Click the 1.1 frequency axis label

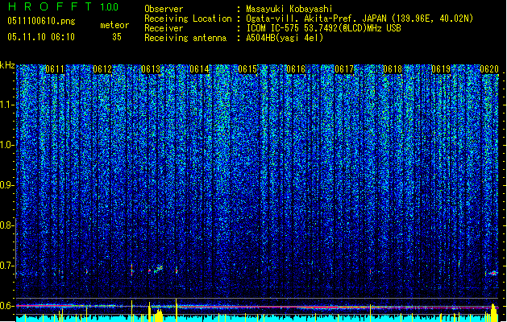click(7, 105)
